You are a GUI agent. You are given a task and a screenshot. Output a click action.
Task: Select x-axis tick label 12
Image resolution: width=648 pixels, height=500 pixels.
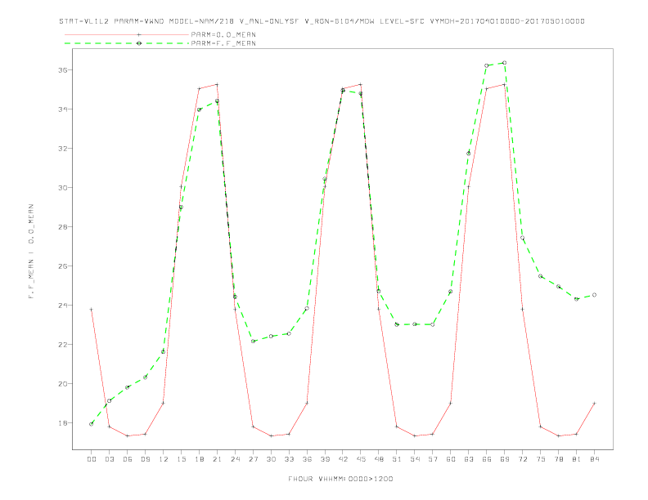(x=164, y=459)
